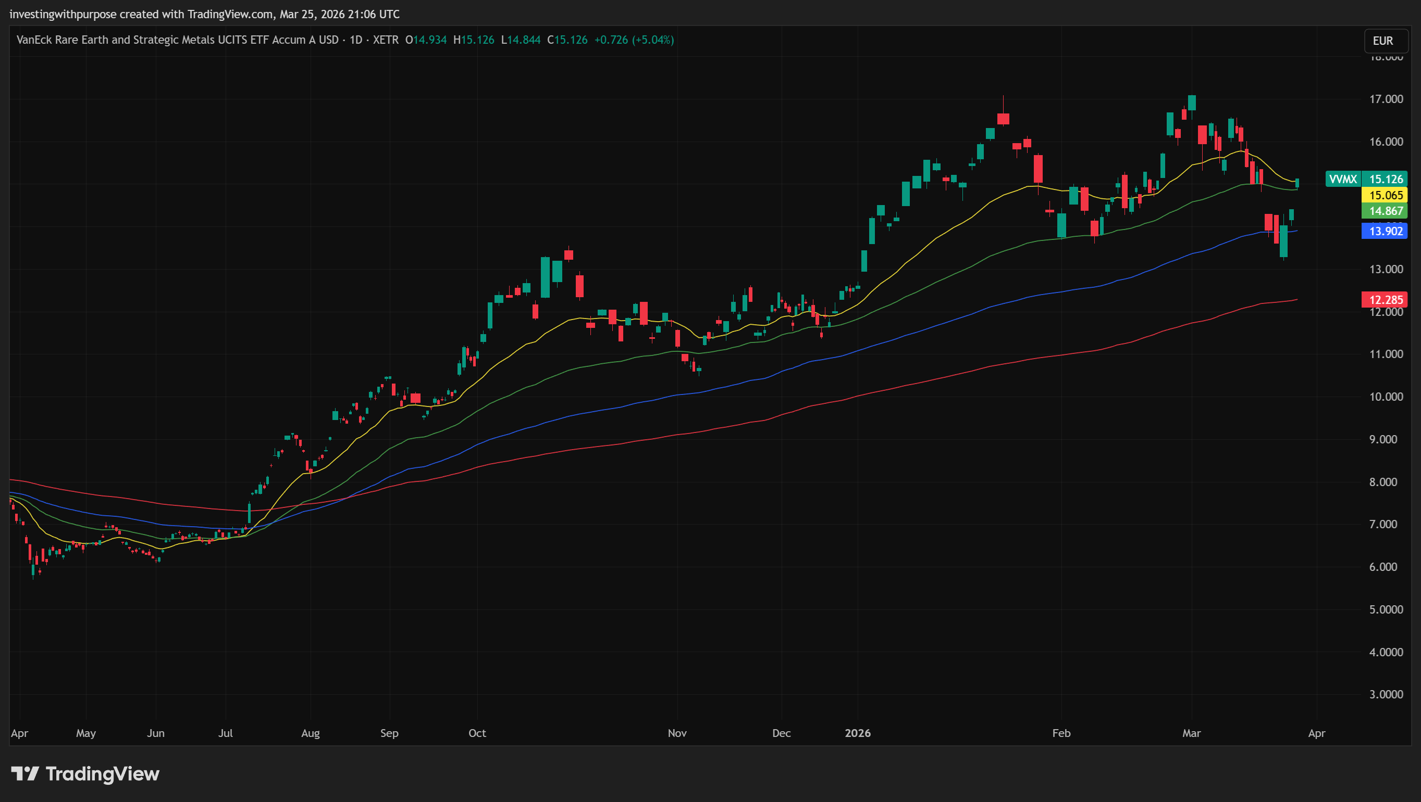This screenshot has height=802, width=1421.
Task: Click the 1D interval indicator in the legend
Action: 356,40
